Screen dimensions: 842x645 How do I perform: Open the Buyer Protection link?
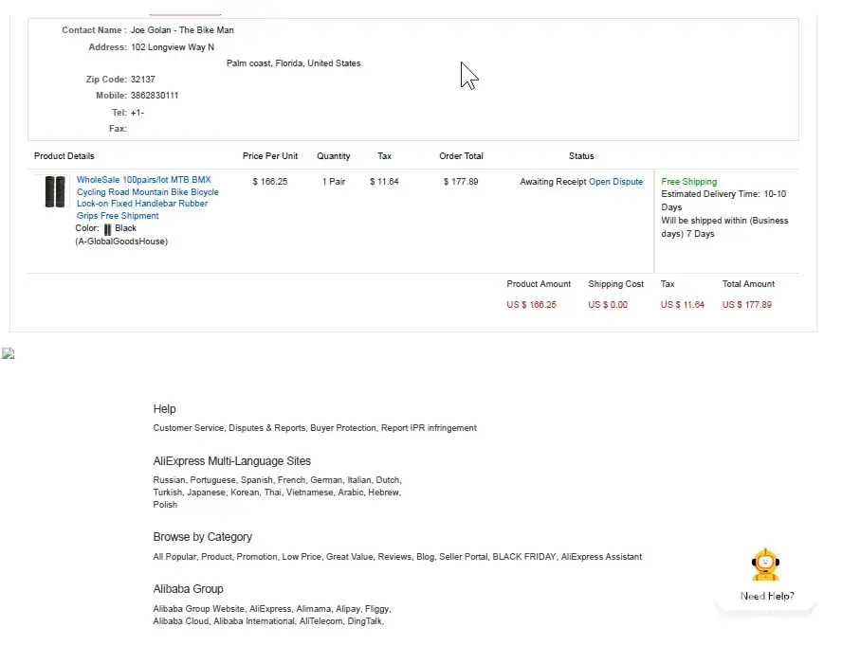[x=343, y=428]
